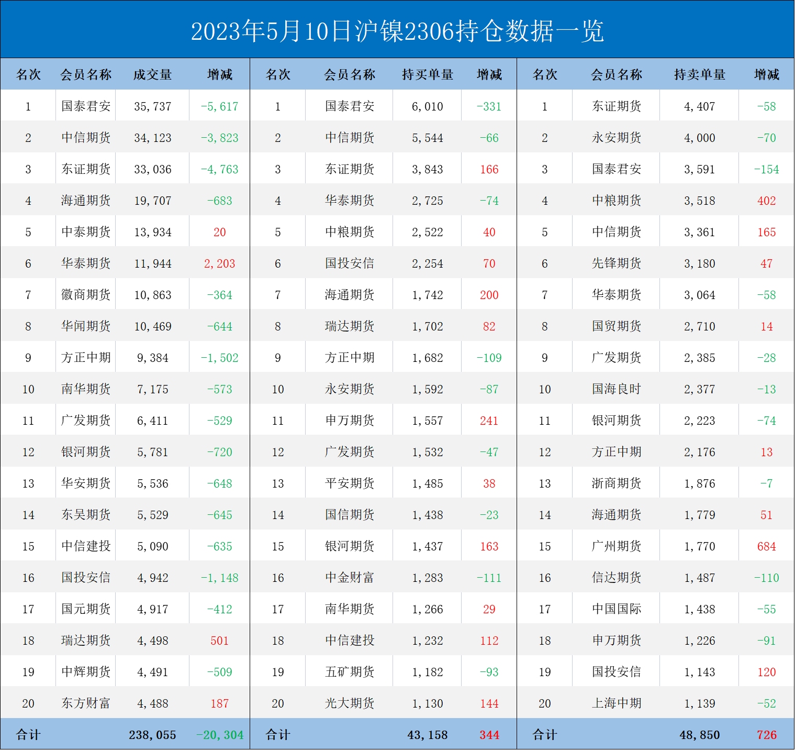The width and height of the screenshot is (795, 750).
Task: Select member name 上海中期
Action: tap(617, 703)
